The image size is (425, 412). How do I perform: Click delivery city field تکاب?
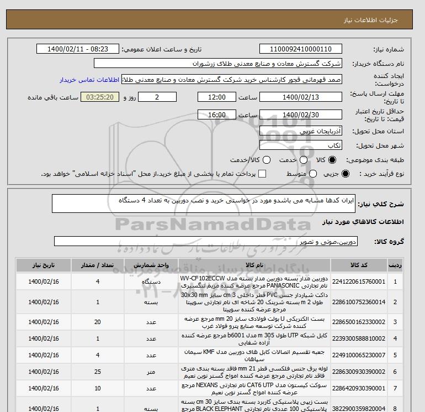[x=301, y=145]
